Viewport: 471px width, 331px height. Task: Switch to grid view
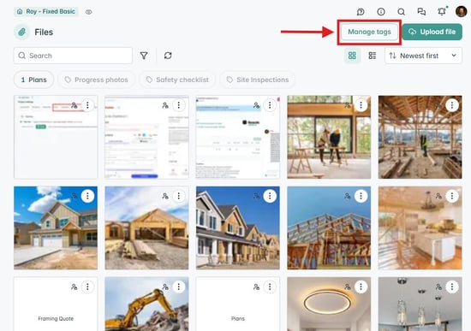[352, 56]
